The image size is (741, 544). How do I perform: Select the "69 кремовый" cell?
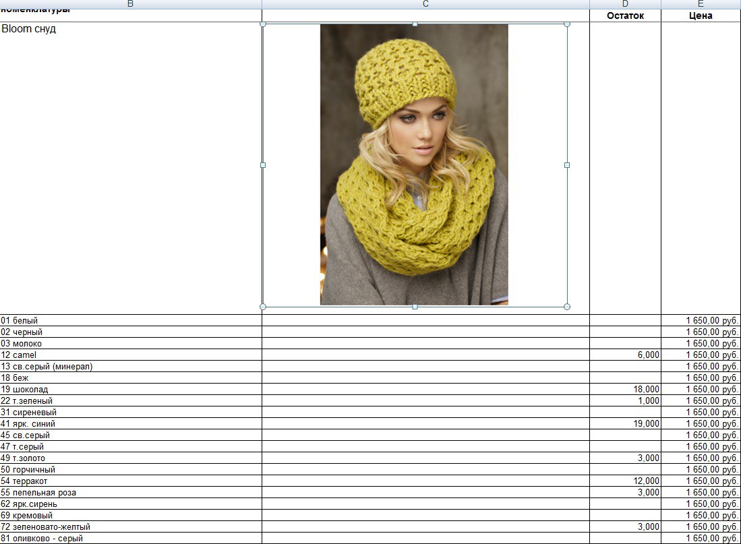click(x=130, y=515)
